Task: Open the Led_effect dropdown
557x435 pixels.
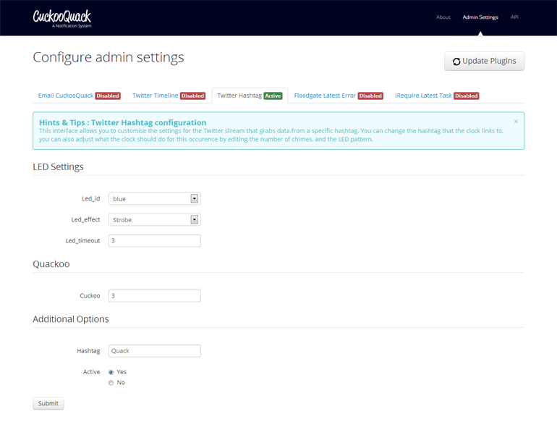Action: click(x=154, y=219)
